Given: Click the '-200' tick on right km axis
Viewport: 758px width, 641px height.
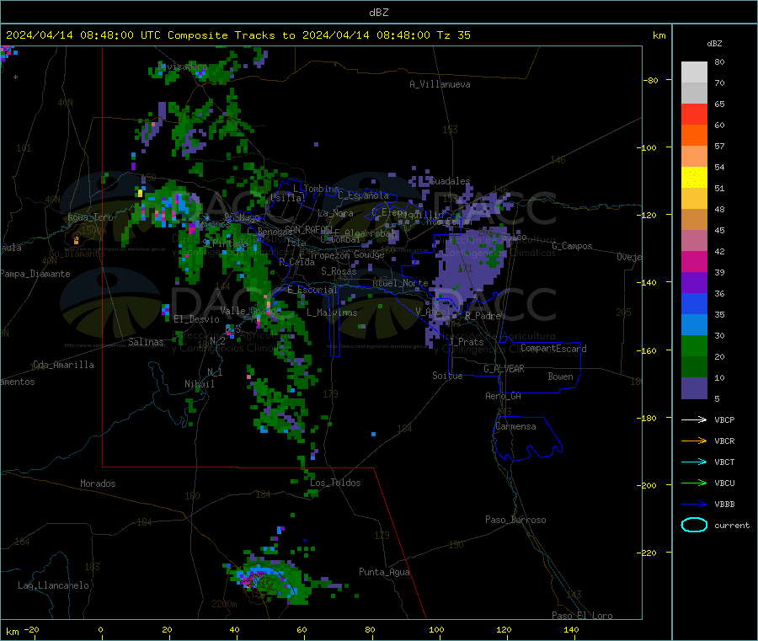Looking at the screenshot, I should 649,485.
